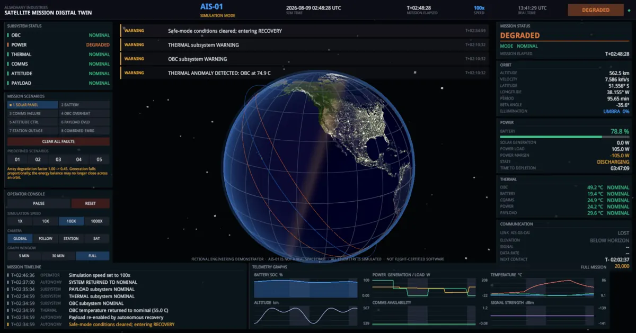Viewport: 636px width, 333px height.
Task: Run predefined scenario 03
Action: click(58, 159)
